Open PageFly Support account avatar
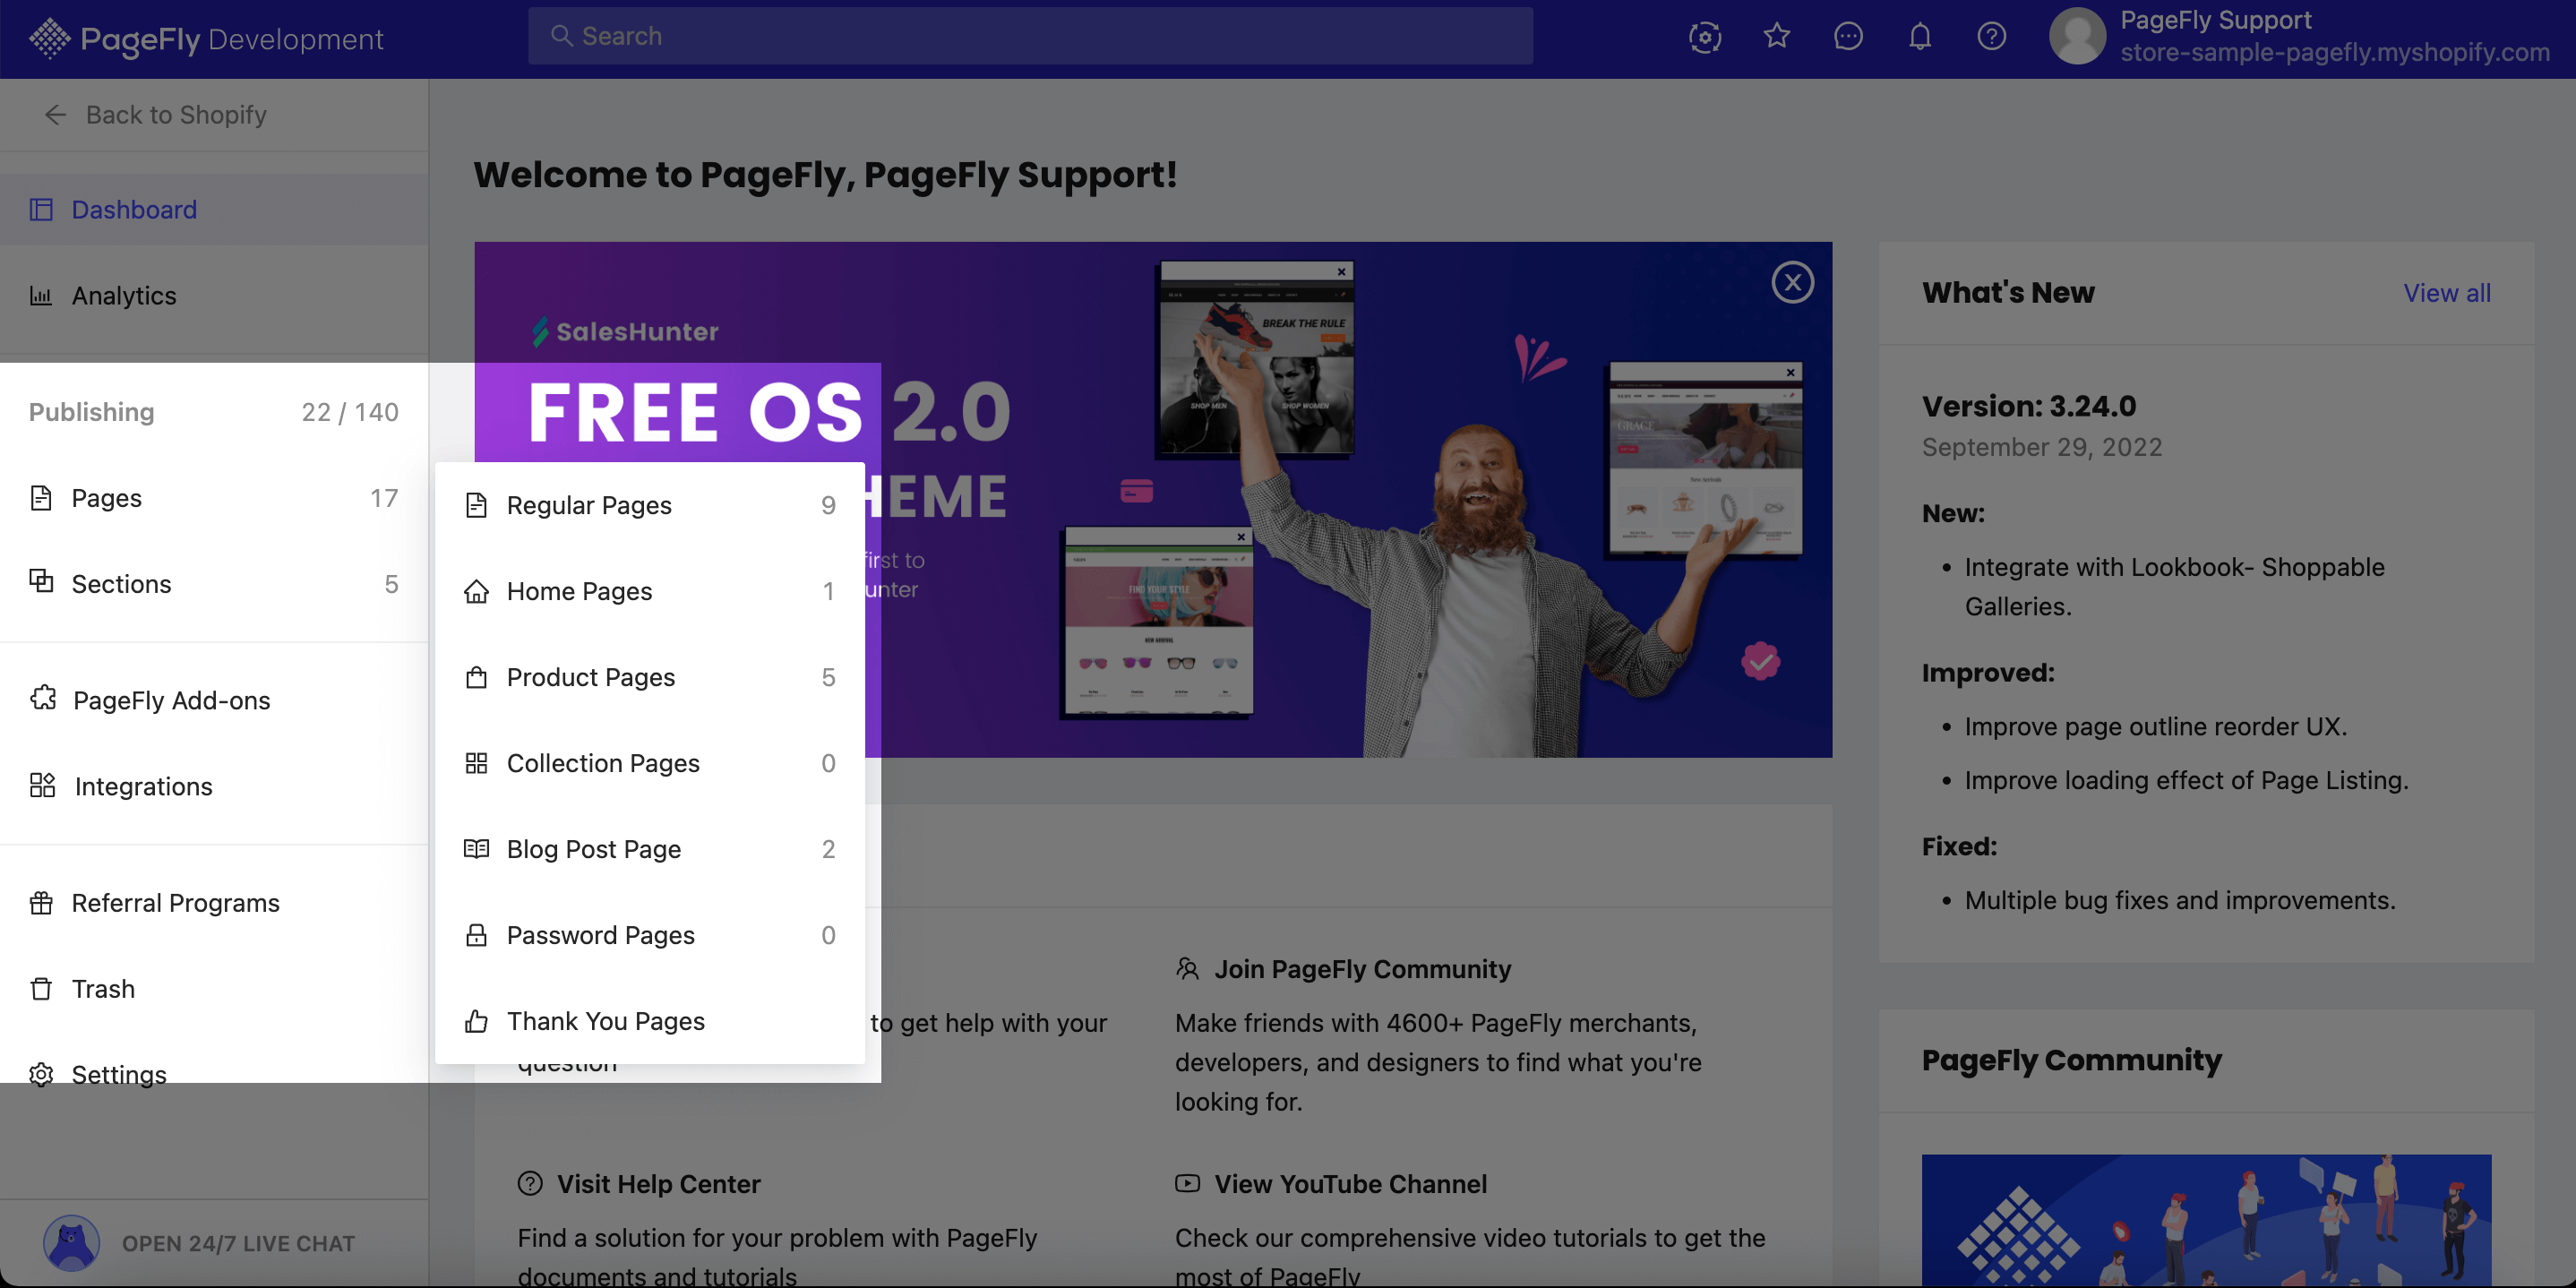 pyautogui.click(x=2078, y=36)
